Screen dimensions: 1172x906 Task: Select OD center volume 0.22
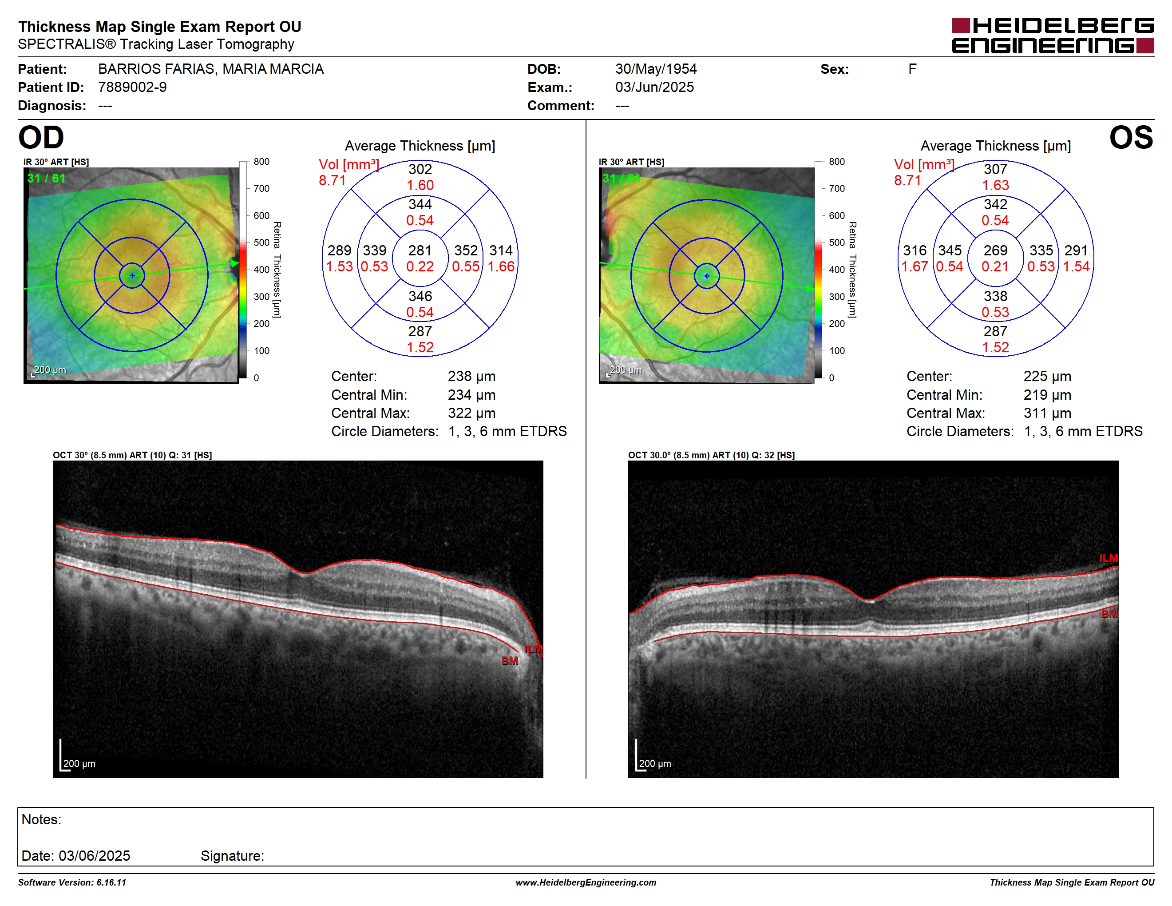[x=420, y=267]
